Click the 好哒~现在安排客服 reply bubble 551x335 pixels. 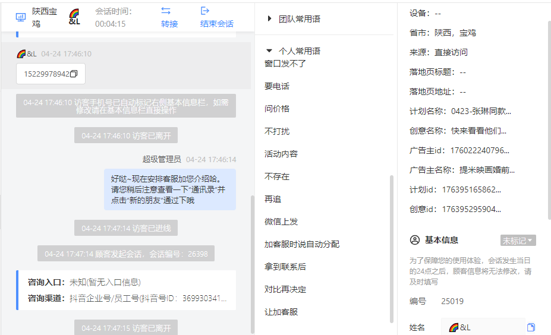click(x=170, y=189)
